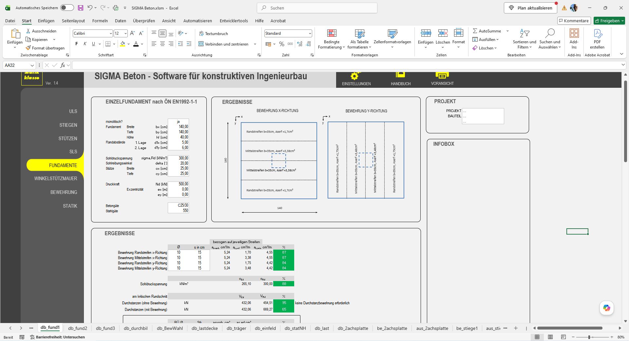Viewport: 629px width, 341px height.
Task: Apply percent number format
Action: pos(282,44)
